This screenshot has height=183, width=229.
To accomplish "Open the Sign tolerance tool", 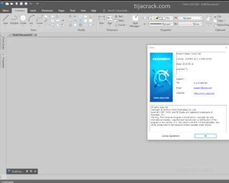I will point(110,20).
